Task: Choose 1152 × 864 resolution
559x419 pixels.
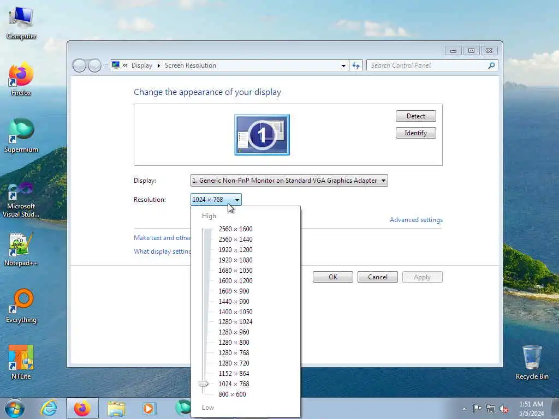Action: coord(234,373)
